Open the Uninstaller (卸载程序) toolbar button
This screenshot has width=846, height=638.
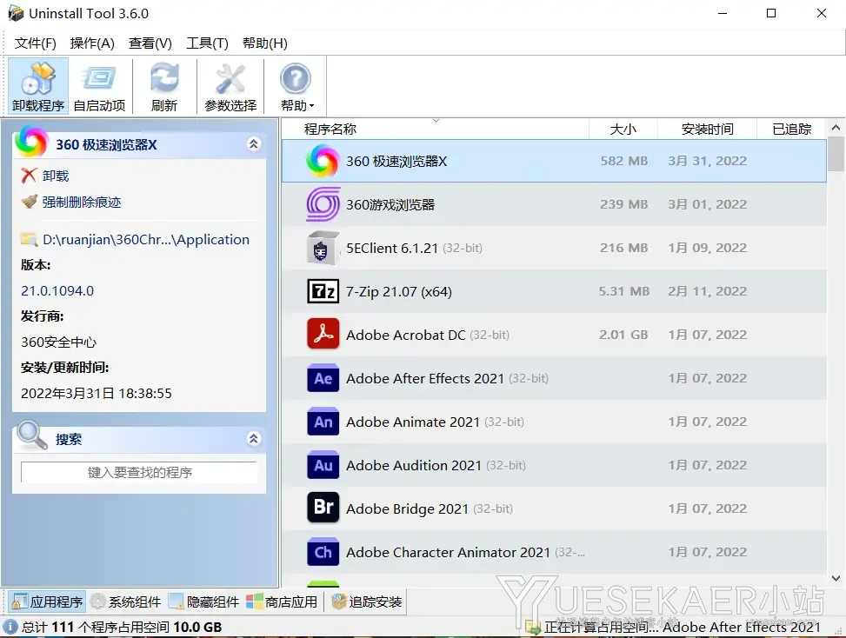point(37,86)
